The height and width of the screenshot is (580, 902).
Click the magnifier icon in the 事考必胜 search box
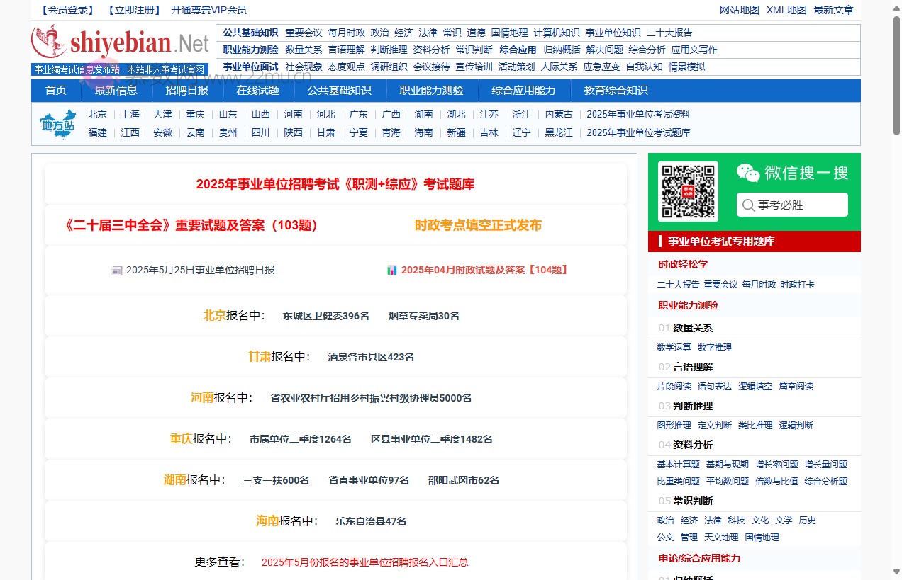pyautogui.click(x=749, y=205)
